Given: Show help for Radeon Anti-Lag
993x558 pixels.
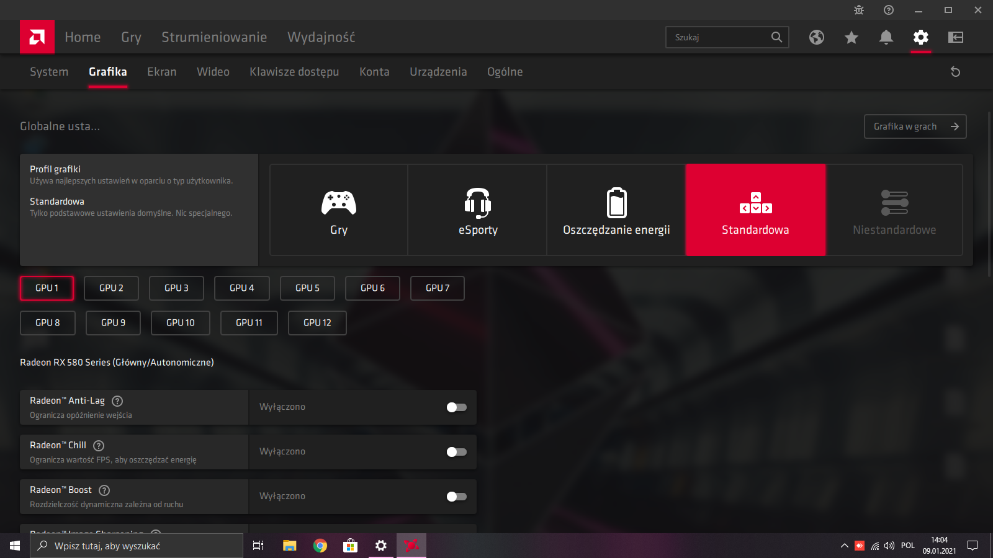Looking at the screenshot, I should pyautogui.click(x=117, y=401).
